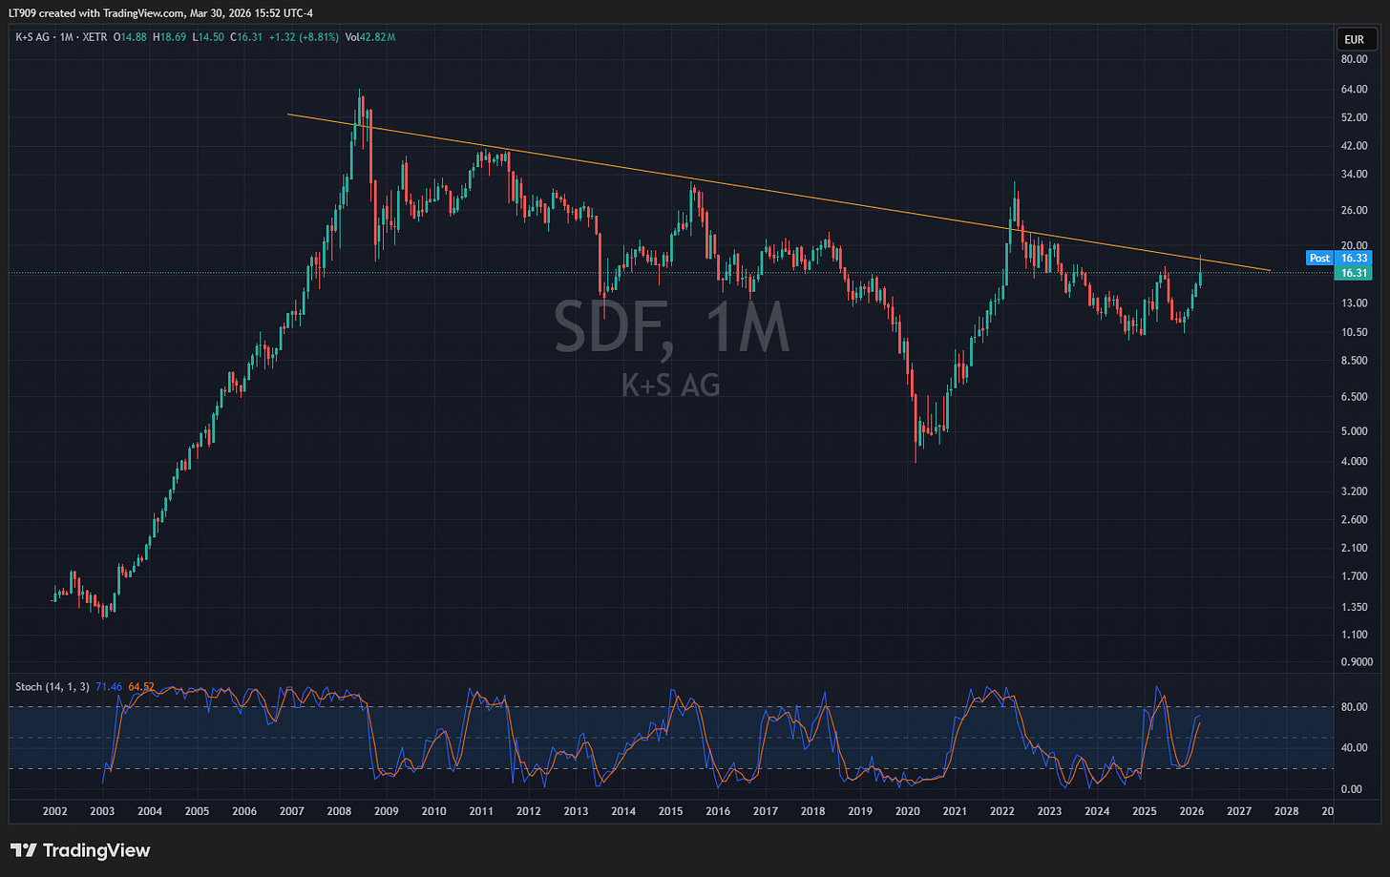Click the 2014 year on the time axis
Image resolution: width=1390 pixels, height=877 pixels.
(x=623, y=811)
